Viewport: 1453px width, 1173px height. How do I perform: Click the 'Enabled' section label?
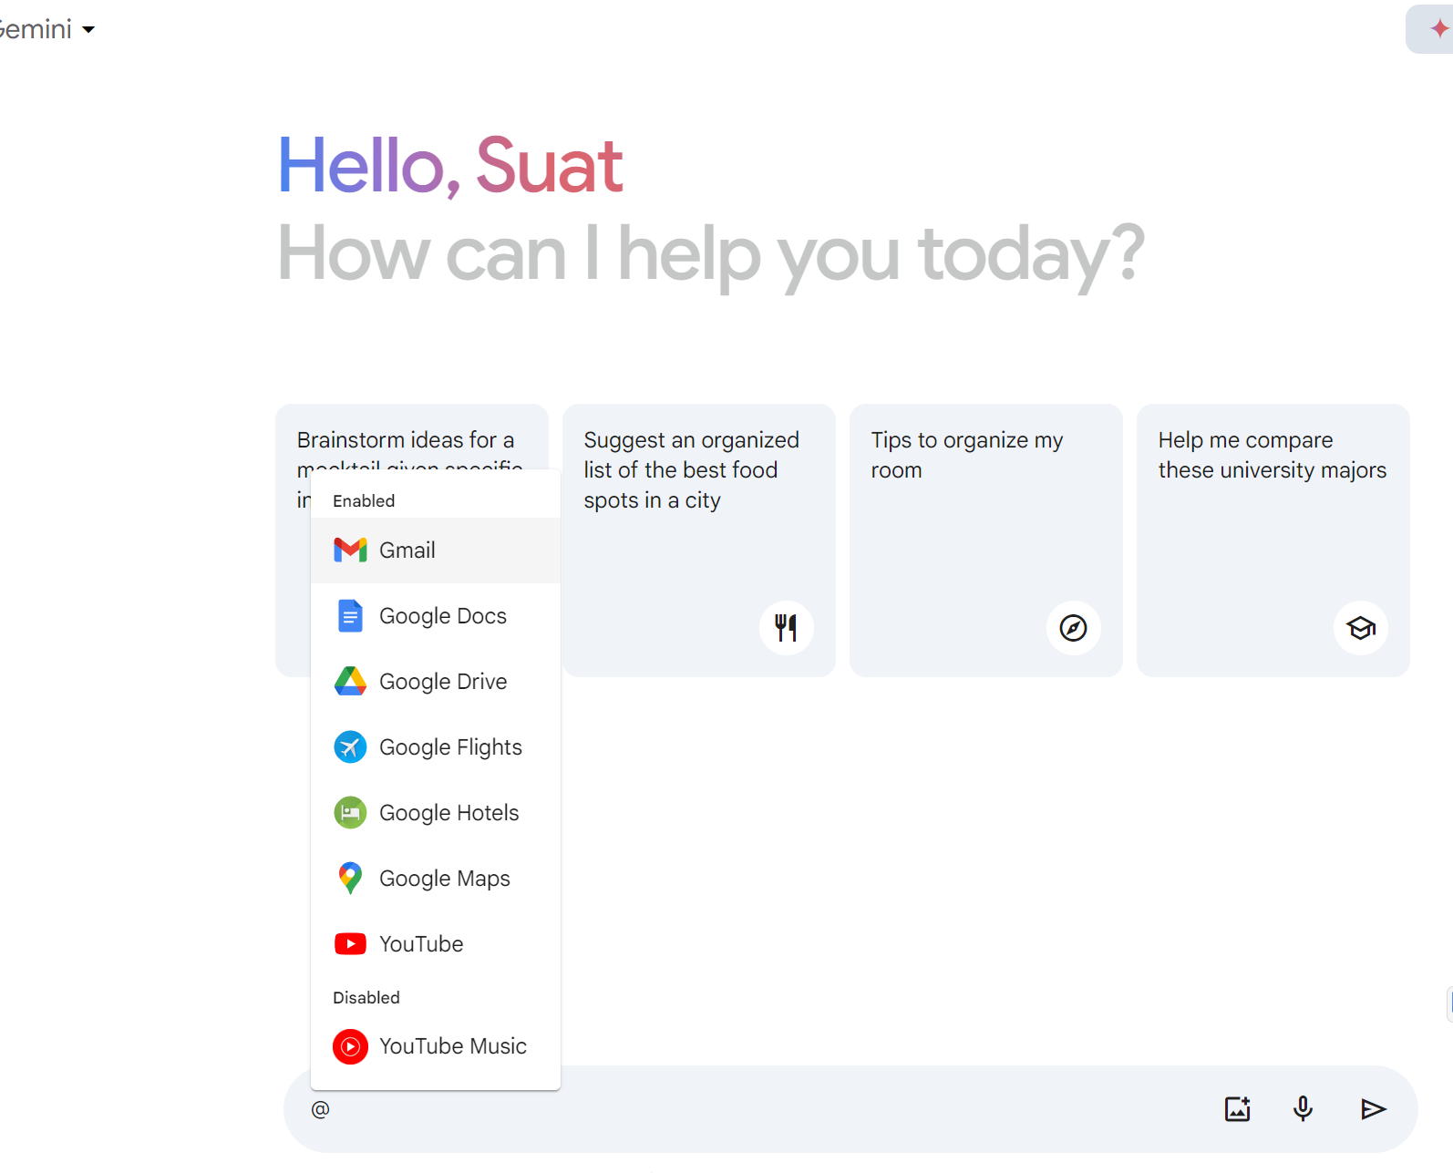click(x=364, y=501)
